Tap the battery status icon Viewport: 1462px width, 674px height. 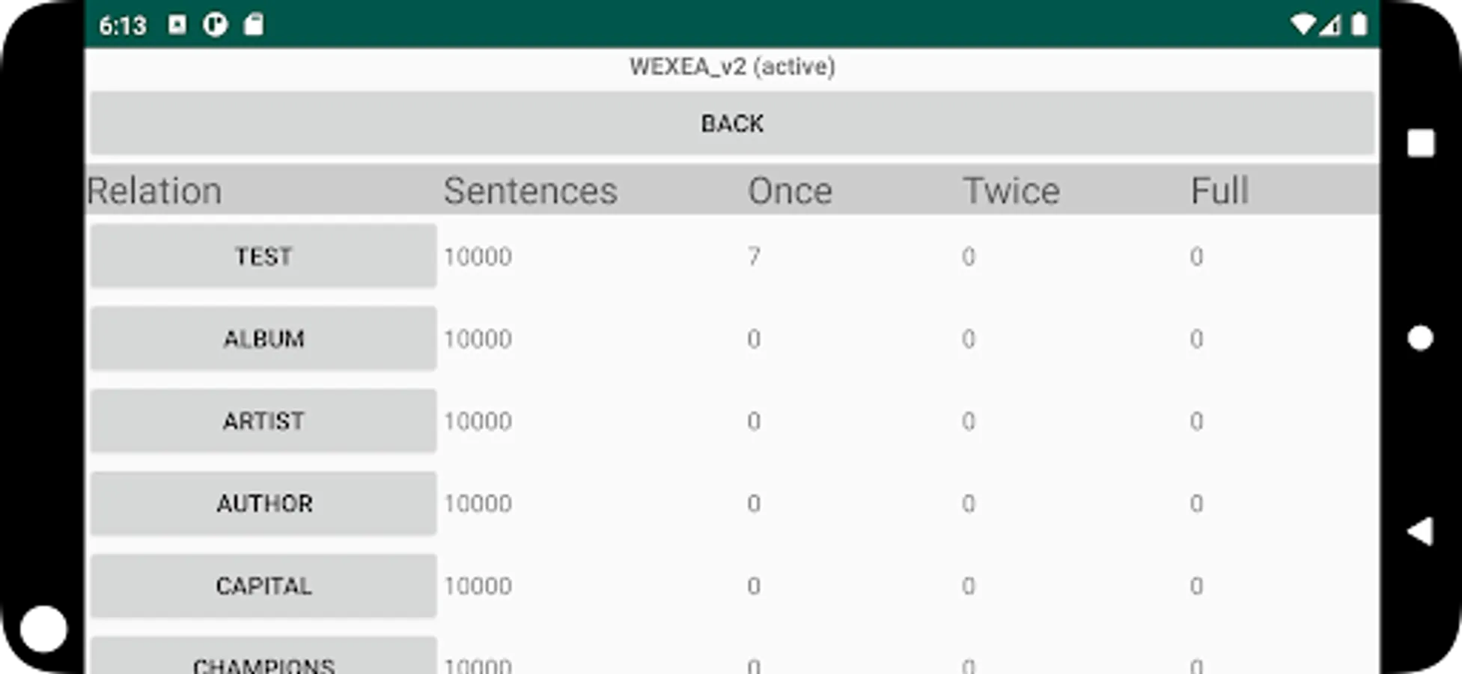pyautogui.click(x=1359, y=25)
